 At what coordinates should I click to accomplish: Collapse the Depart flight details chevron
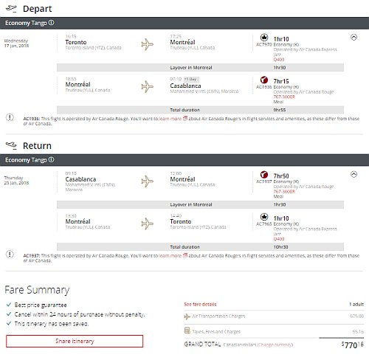click(x=354, y=38)
